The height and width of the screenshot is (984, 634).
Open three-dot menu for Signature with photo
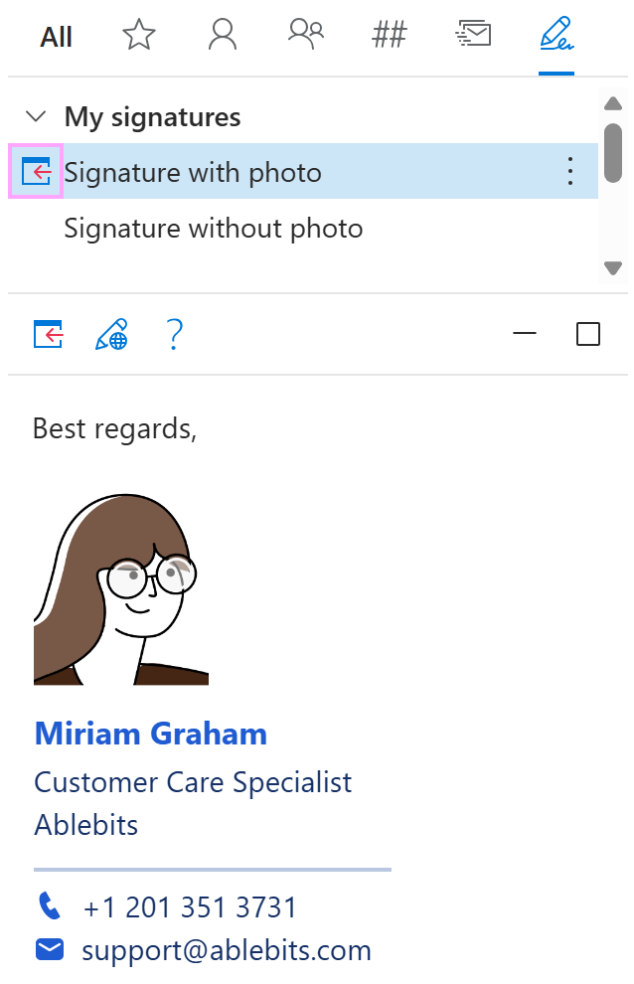(570, 171)
